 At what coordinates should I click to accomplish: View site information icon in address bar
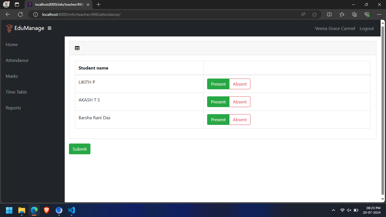[x=36, y=14]
